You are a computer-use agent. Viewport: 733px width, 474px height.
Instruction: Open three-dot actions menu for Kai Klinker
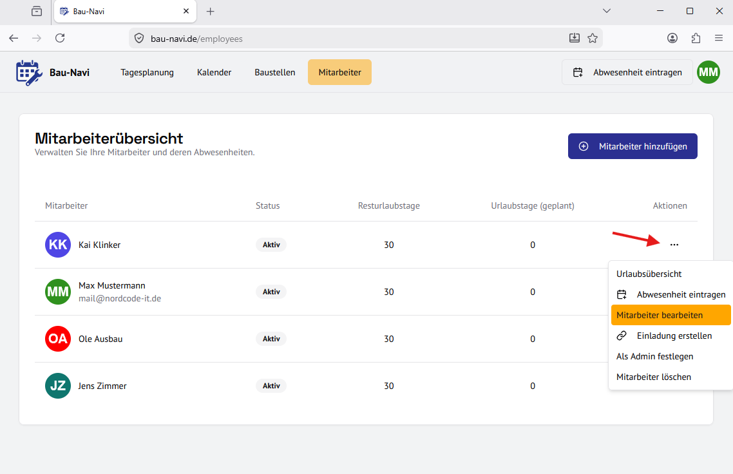tap(674, 245)
